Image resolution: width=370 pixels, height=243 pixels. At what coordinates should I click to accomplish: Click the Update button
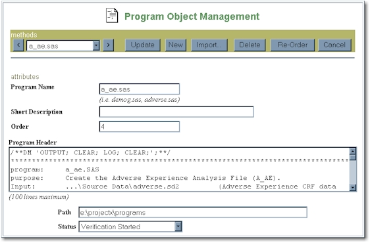coord(142,45)
